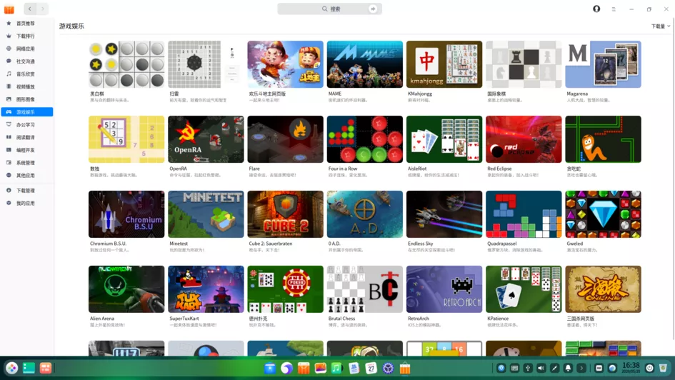The width and height of the screenshot is (675, 380).
Task: Open the 贪吃蛇 snake game thumbnail
Action: [603, 139]
